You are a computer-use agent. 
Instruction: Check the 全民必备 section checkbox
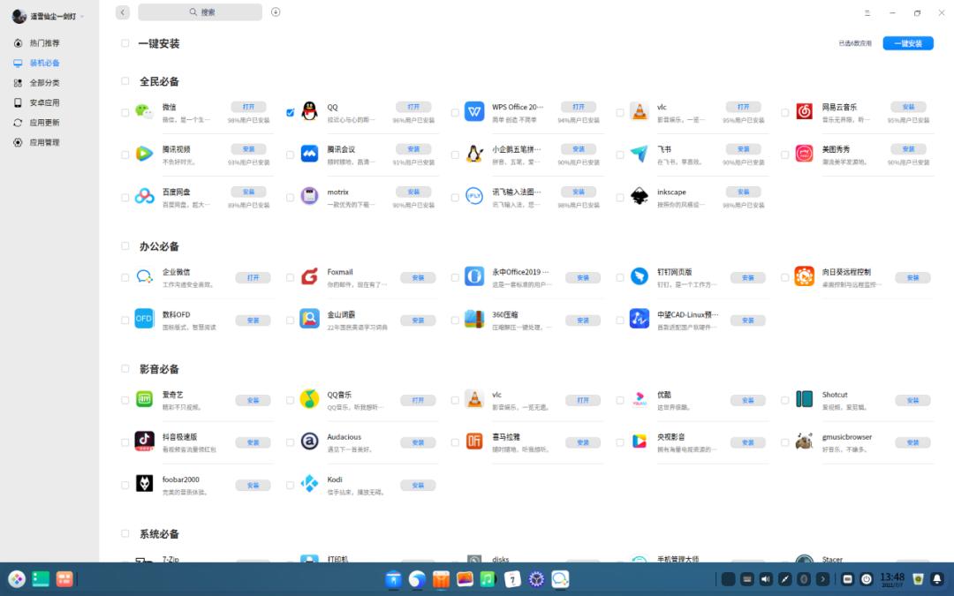(x=125, y=81)
